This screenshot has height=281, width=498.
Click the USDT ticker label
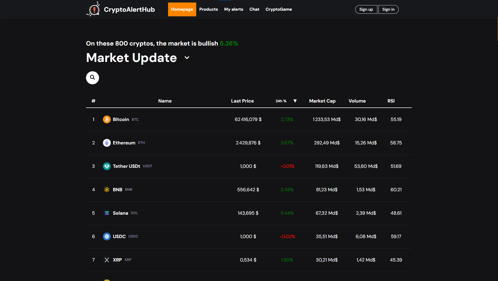(147, 166)
